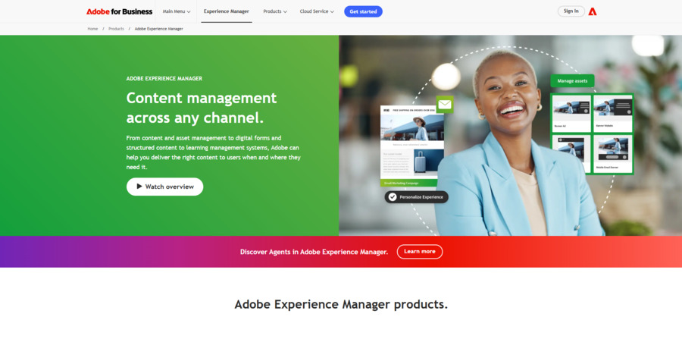Click the play triangle in Watch overview

[x=139, y=187]
